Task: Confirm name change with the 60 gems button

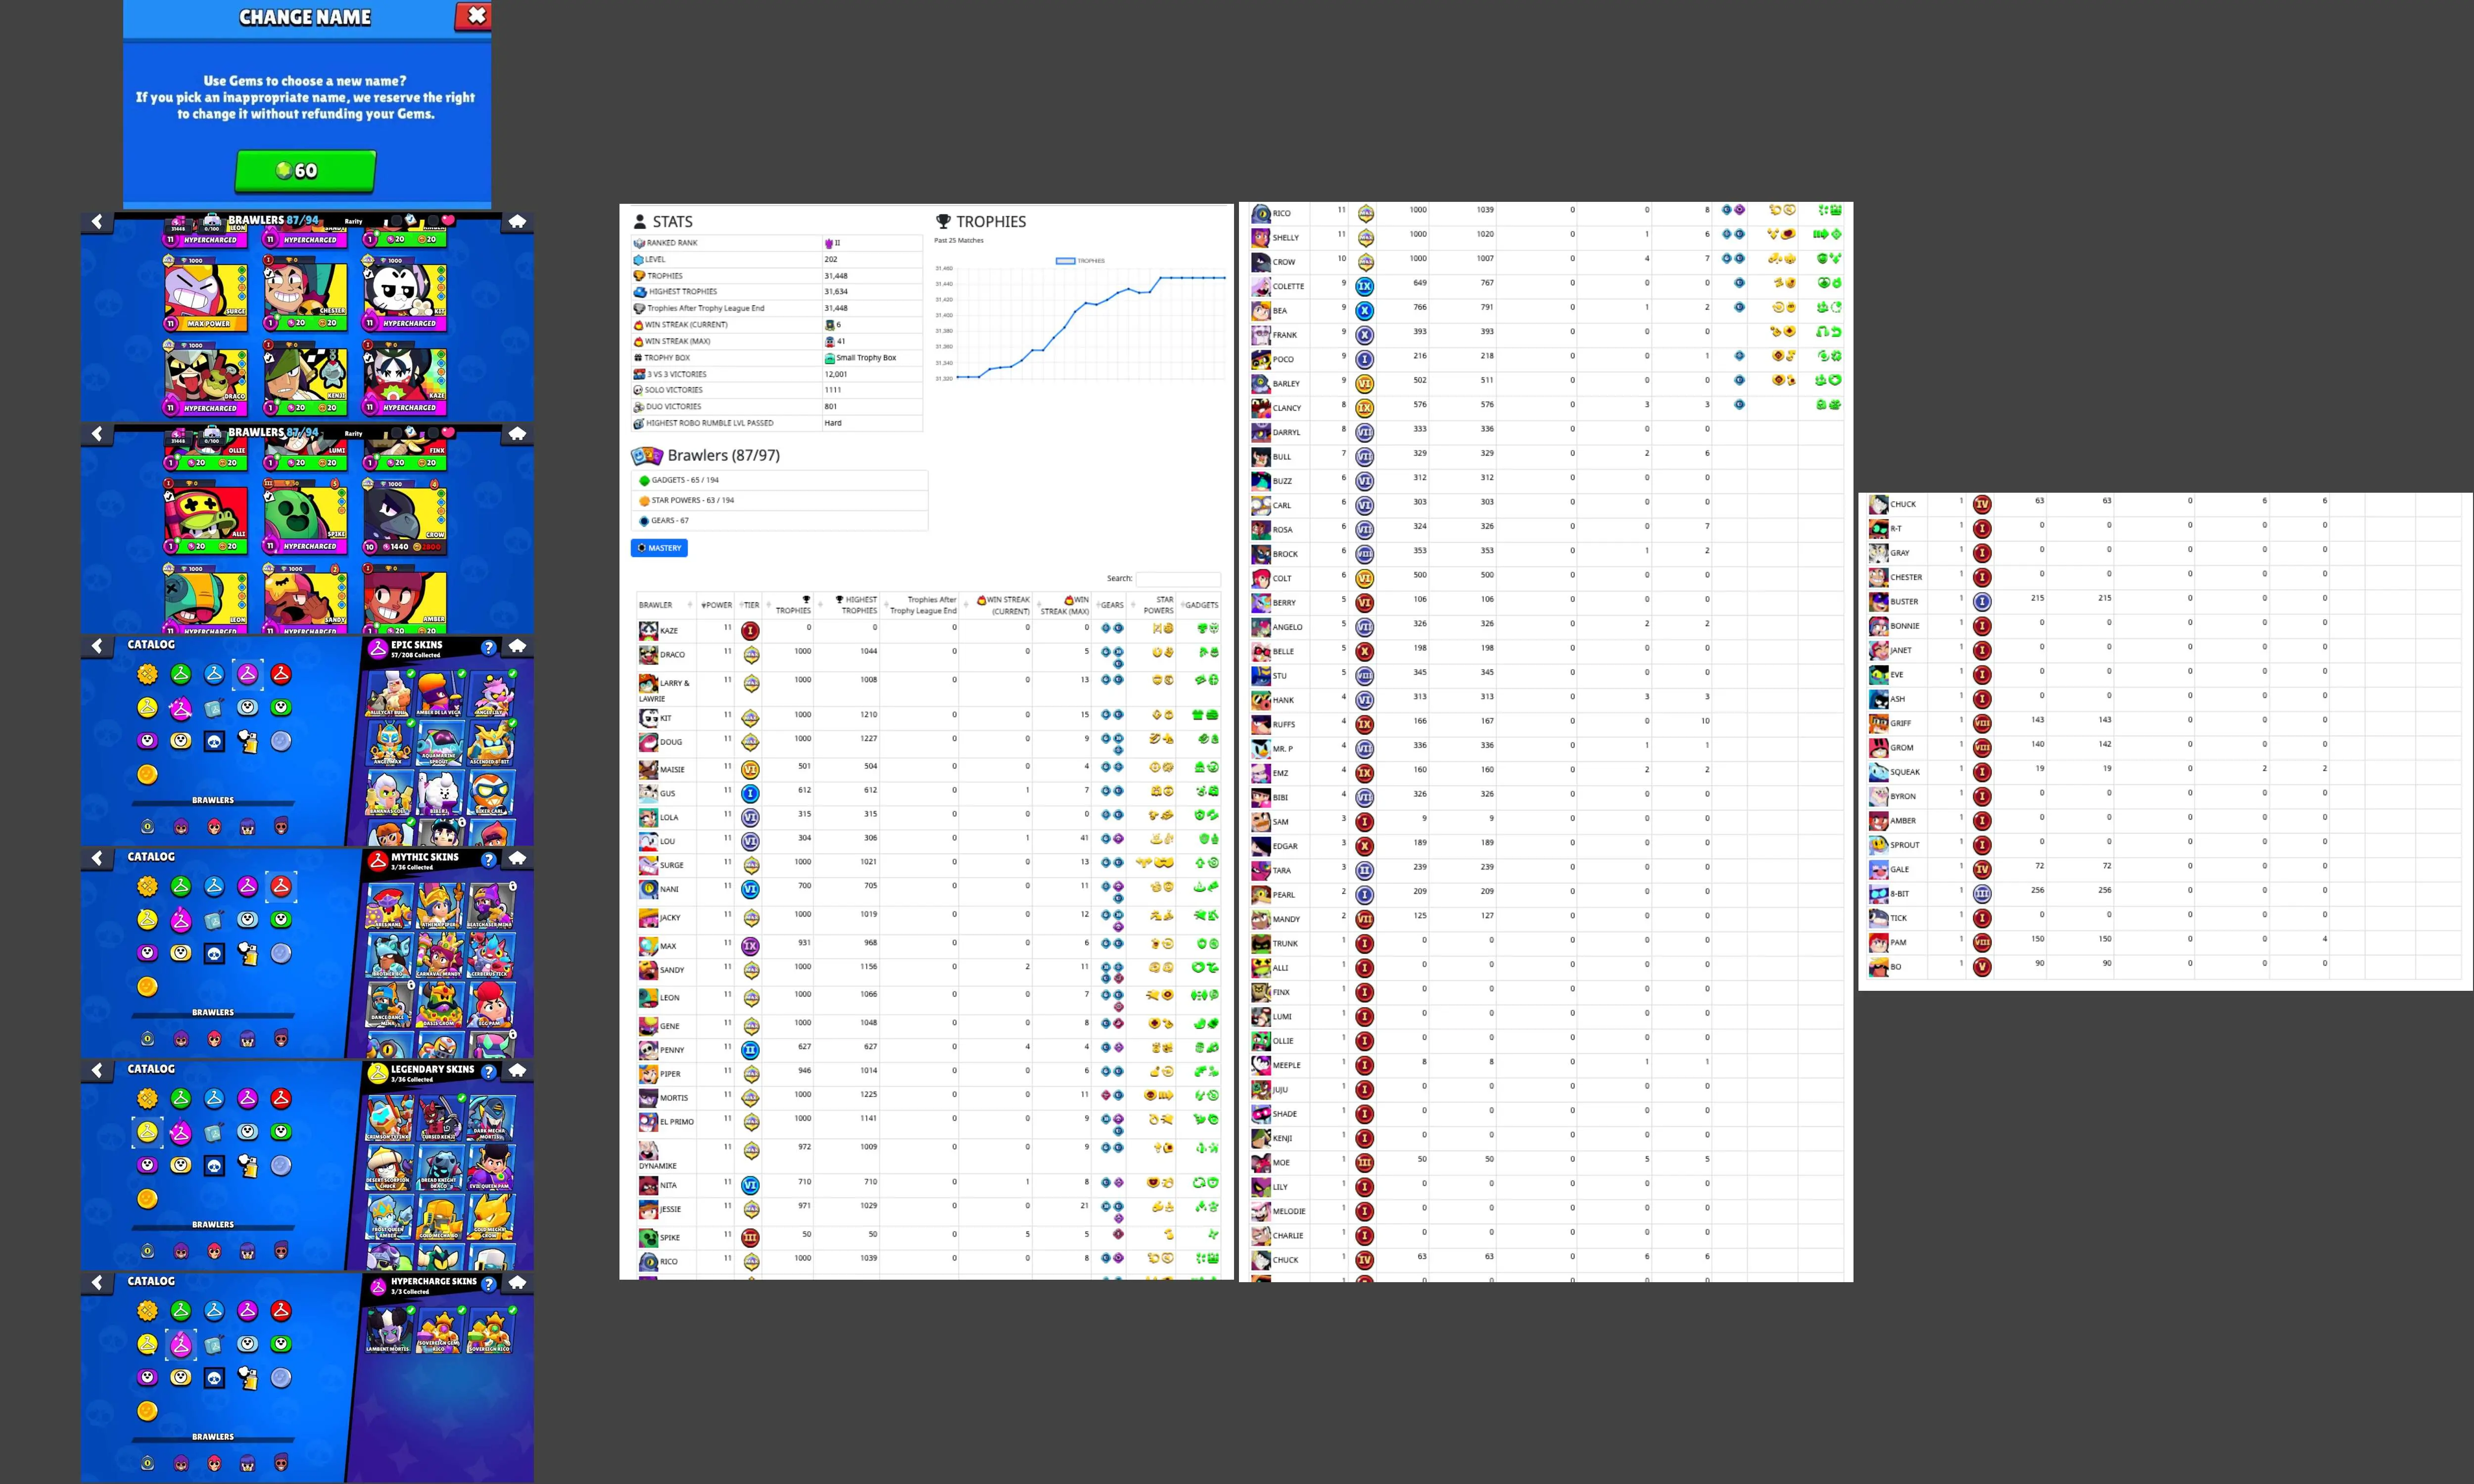Action: pyautogui.click(x=305, y=170)
